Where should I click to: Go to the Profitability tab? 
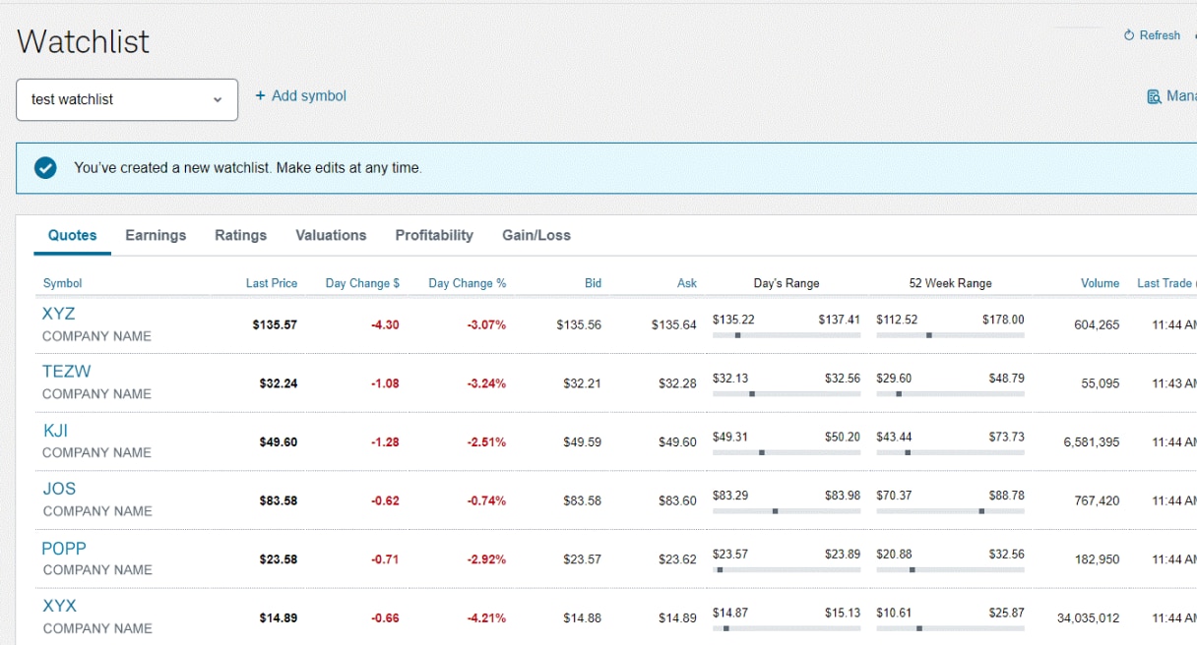pos(434,235)
